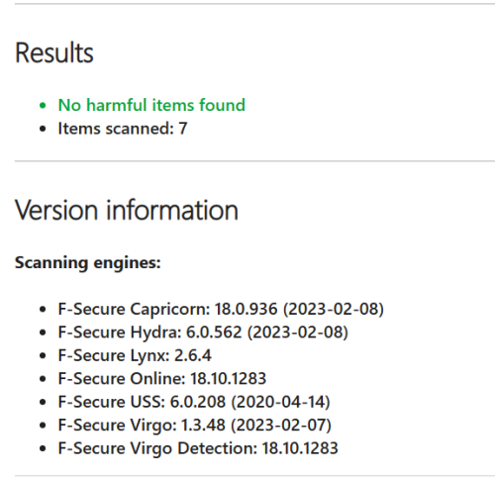Click the Scanning engines label

tap(88, 263)
